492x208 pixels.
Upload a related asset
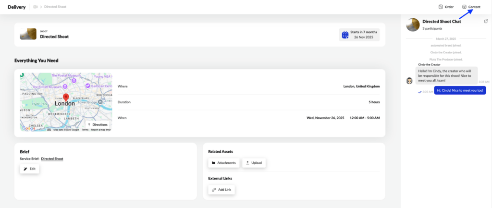coord(254,163)
